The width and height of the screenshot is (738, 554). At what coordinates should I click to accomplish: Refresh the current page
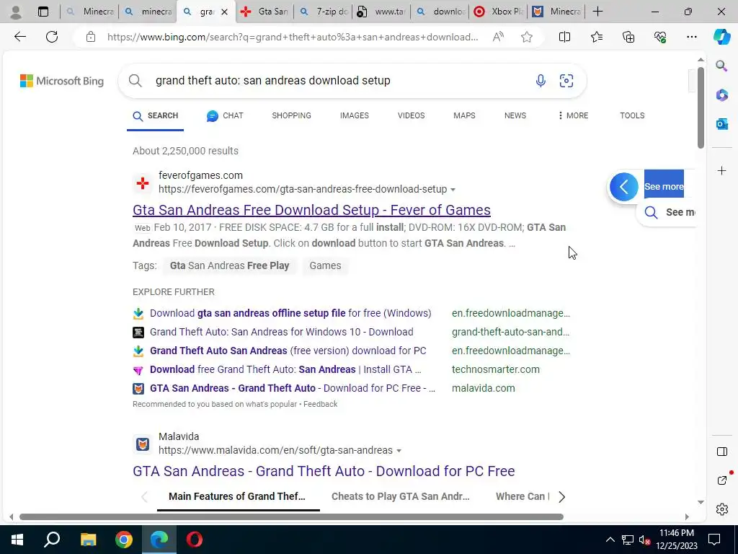pos(52,37)
